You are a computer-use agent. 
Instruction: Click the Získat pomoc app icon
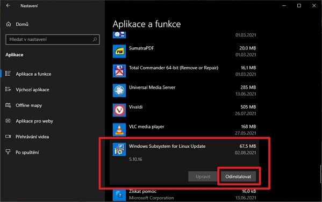tap(119, 195)
